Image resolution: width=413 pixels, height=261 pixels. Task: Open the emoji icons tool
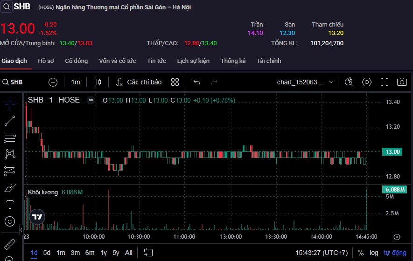[x=10, y=221]
